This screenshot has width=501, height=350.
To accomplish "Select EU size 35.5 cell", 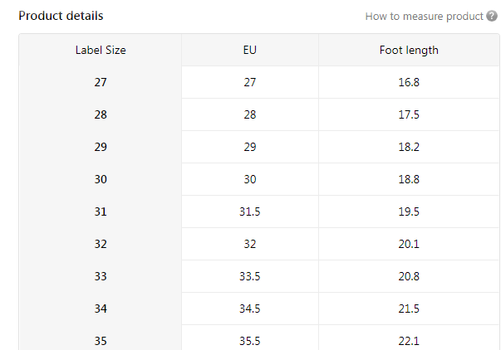I will tap(250, 340).
